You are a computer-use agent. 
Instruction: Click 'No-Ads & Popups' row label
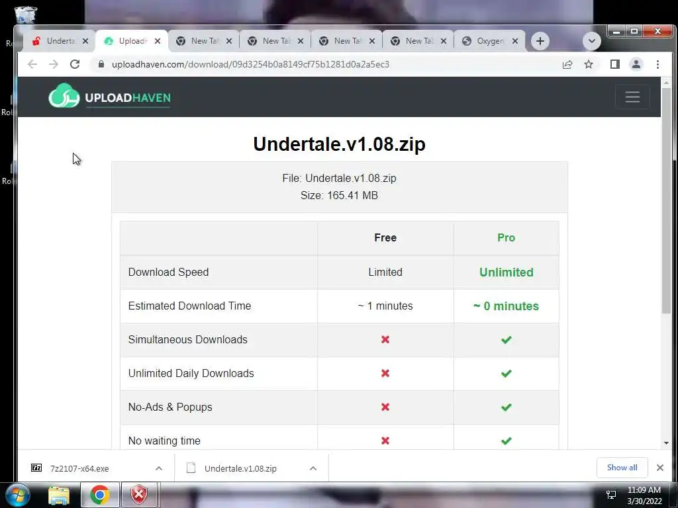pos(170,407)
